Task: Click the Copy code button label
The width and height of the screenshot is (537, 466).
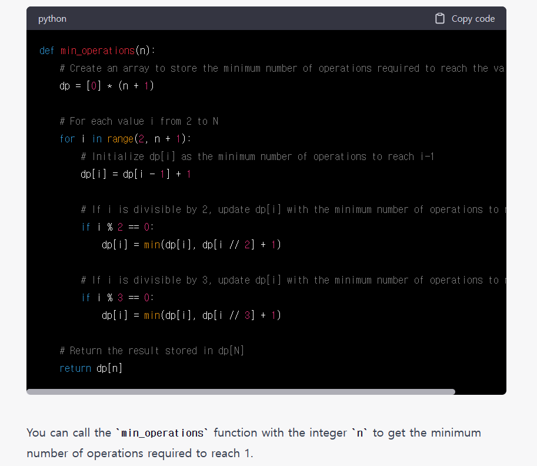Action: tap(473, 19)
